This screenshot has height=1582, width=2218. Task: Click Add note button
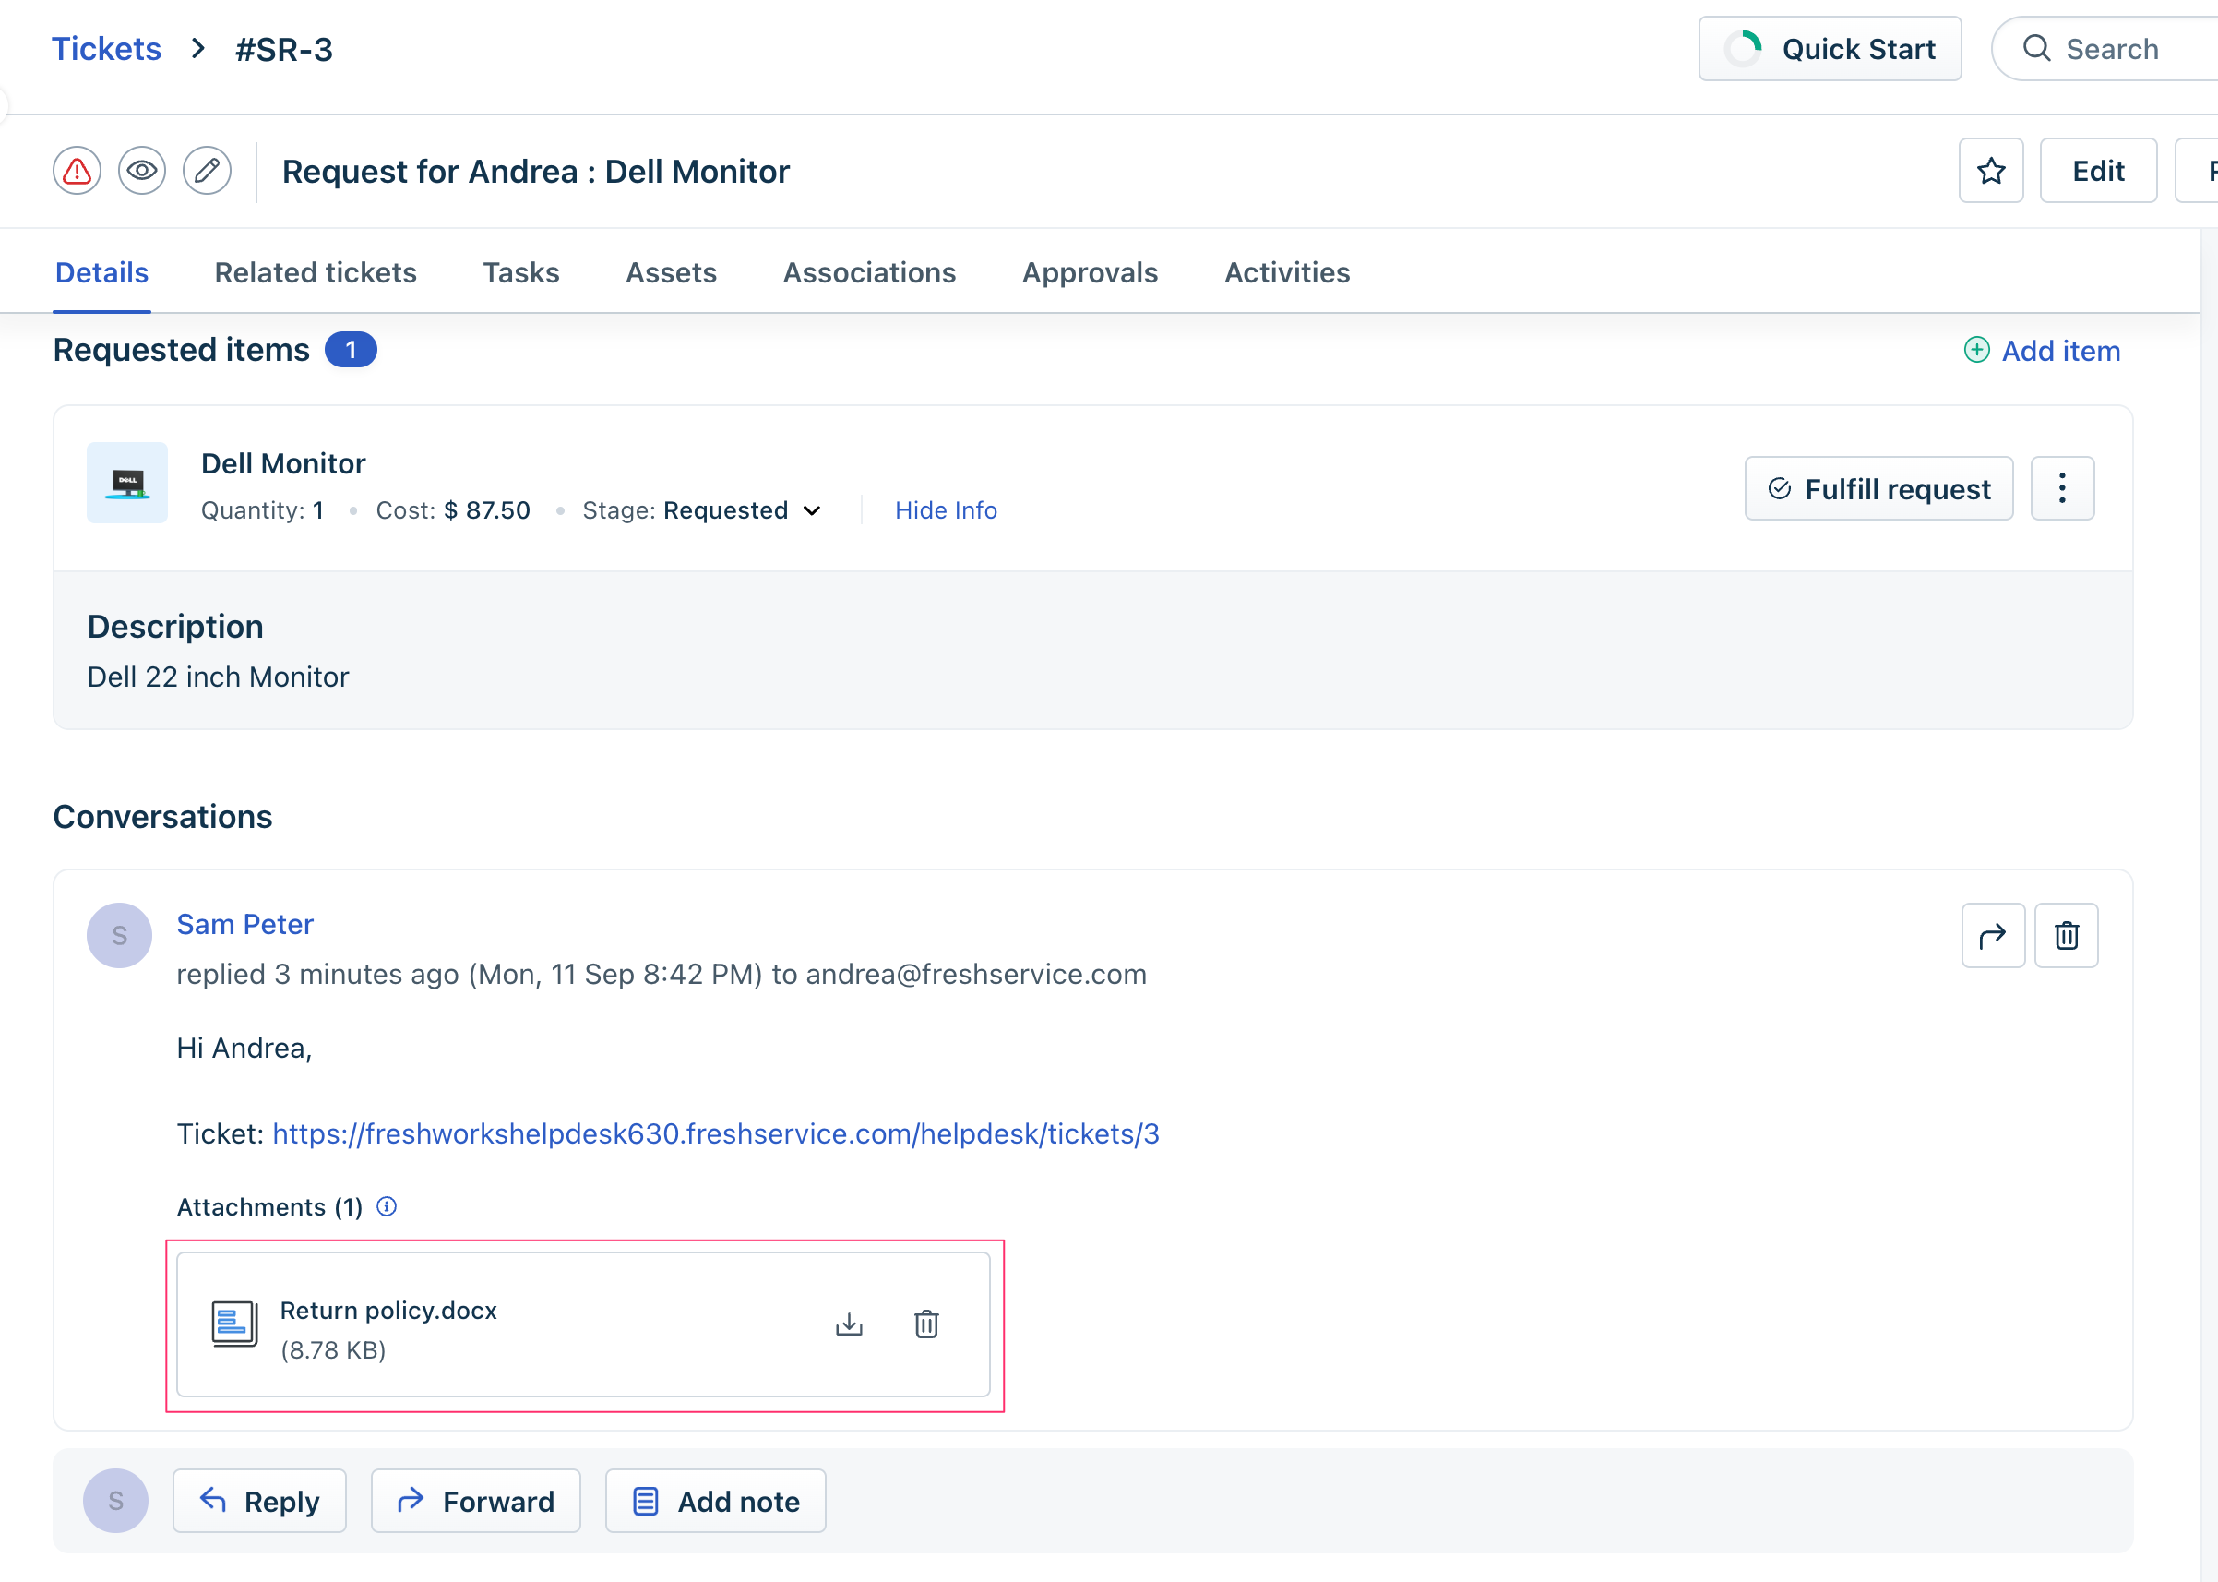[x=716, y=1501]
